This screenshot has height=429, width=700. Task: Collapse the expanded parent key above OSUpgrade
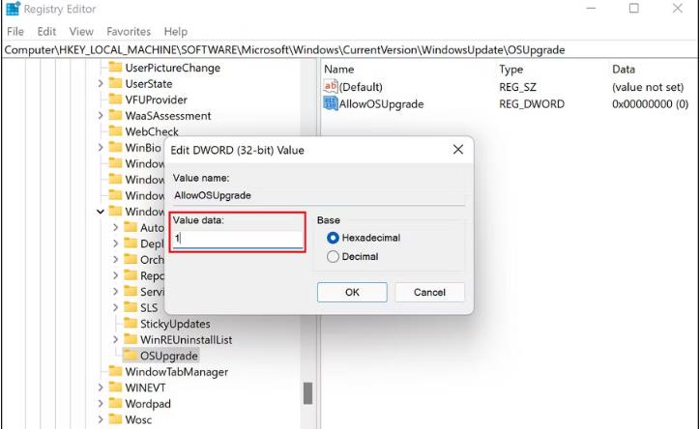pyautogui.click(x=101, y=212)
